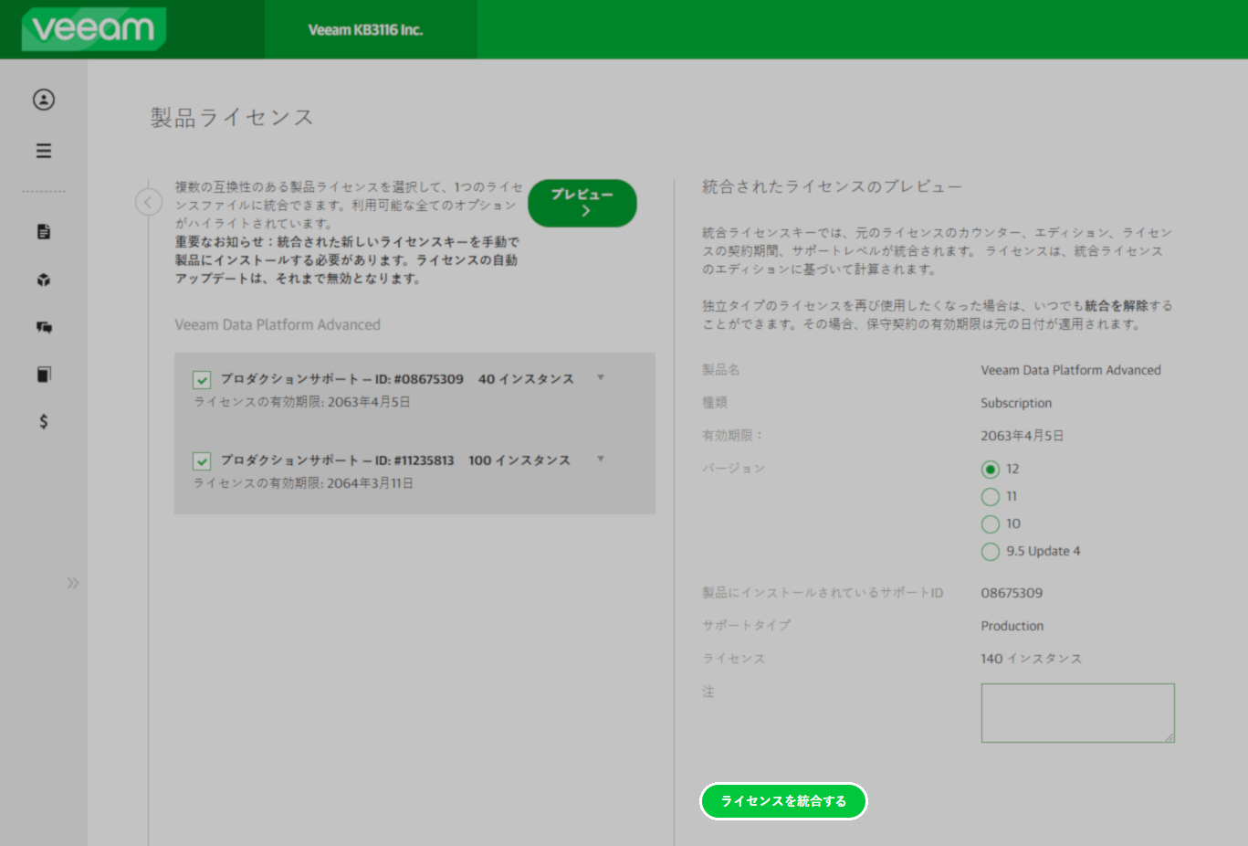Viewport: 1248px width, 846px height.
Task: Uncheck the license ID #11235813 checkbox
Action: click(x=202, y=461)
